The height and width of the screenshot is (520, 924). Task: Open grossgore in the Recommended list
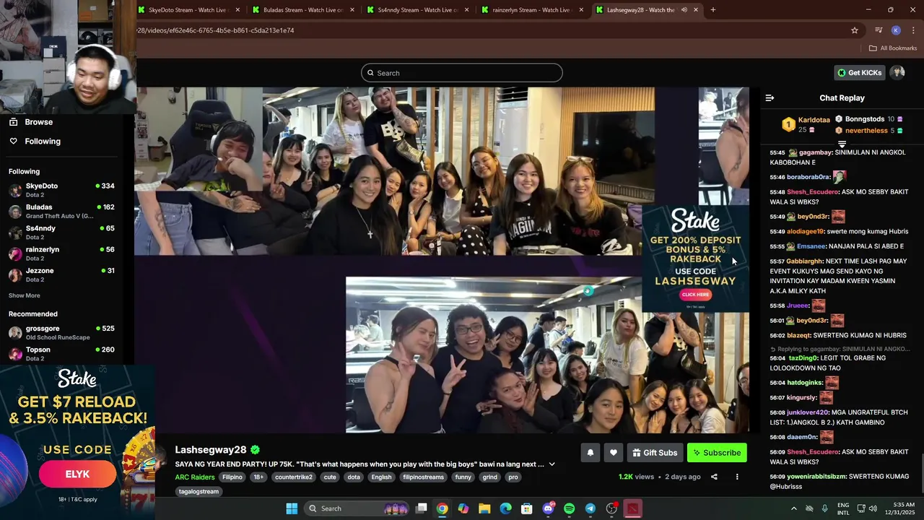[62, 332]
